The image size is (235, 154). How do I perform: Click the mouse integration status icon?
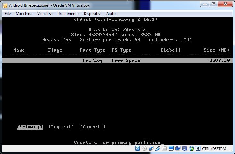[x=191, y=149]
